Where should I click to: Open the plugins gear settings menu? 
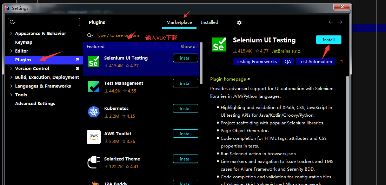(239, 23)
